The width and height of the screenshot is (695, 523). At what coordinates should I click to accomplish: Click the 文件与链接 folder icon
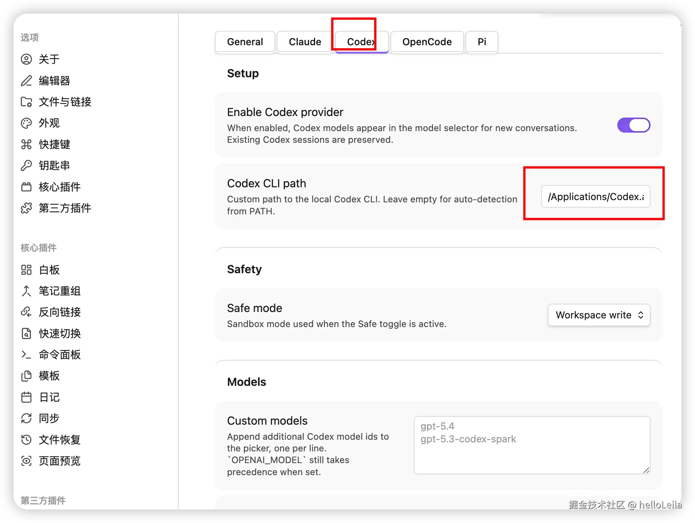click(x=26, y=102)
